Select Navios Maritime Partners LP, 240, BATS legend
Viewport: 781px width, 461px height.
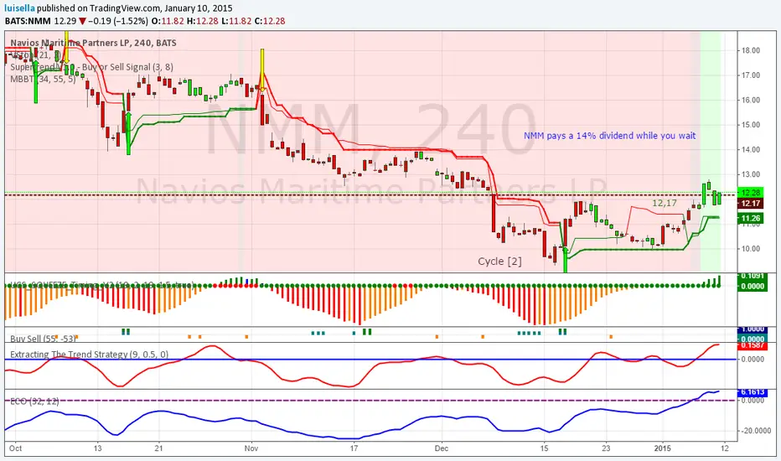tap(94, 43)
